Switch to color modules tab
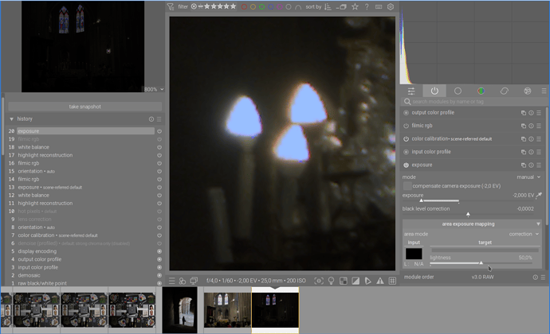Viewport: 550px width, 334px height. (x=481, y=91)
